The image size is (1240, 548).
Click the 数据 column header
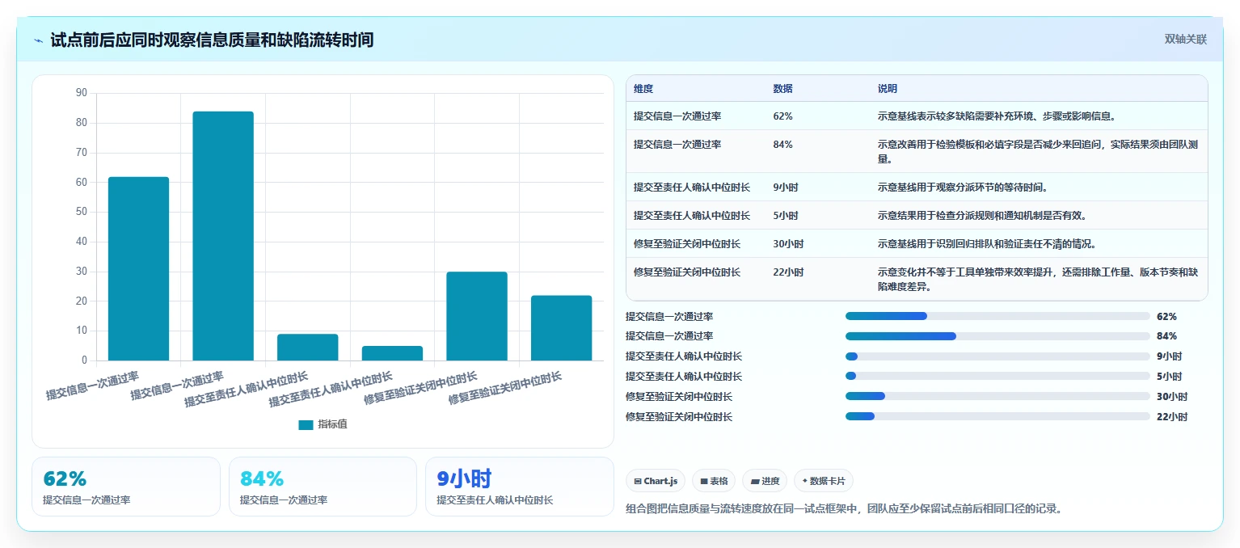pos(782,88)
